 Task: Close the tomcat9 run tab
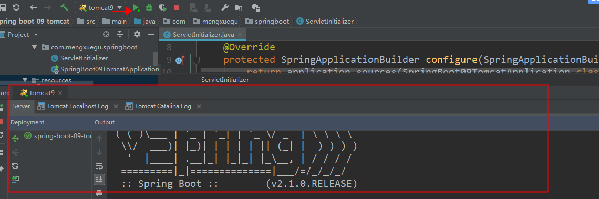[60, 93]
